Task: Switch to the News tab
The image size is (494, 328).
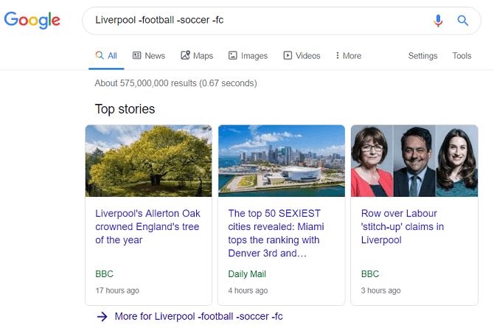Action: click(x=149, y=56)
